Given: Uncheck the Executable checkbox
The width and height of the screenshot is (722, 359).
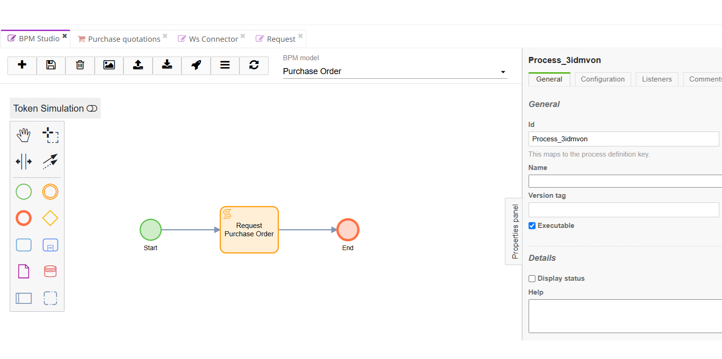Looking at the screenshot, I should pyautogui.click(x=532, y=226).
